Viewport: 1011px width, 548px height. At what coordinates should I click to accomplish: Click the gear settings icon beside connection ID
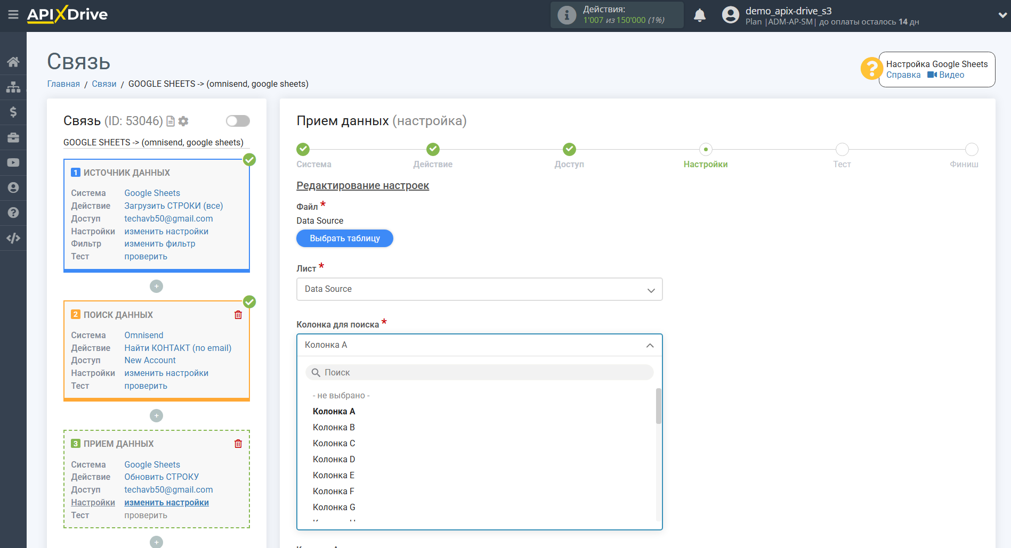(183, 121)
